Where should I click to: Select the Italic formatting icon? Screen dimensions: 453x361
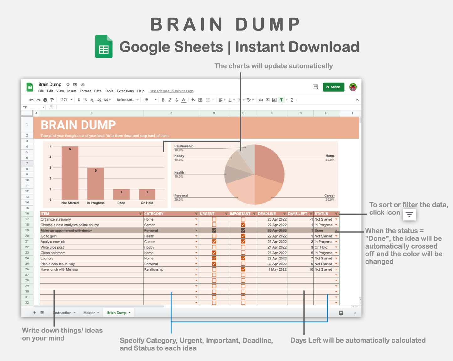pyautogui.click(x=170, y=100)
